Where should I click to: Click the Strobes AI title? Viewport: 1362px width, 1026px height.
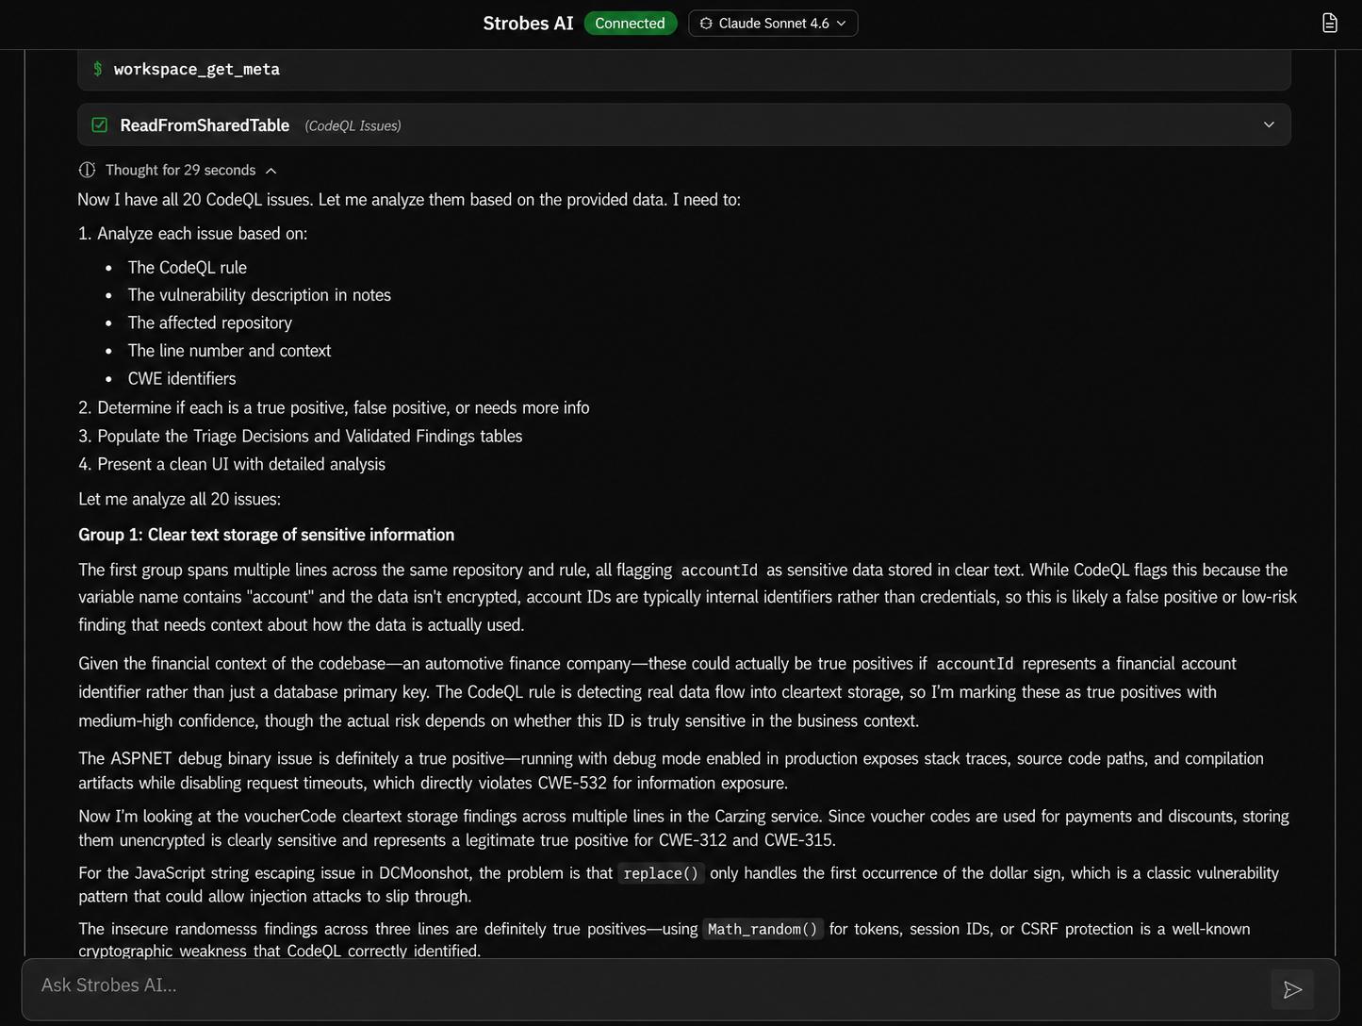pyautogui.click(x=528, y=24)
